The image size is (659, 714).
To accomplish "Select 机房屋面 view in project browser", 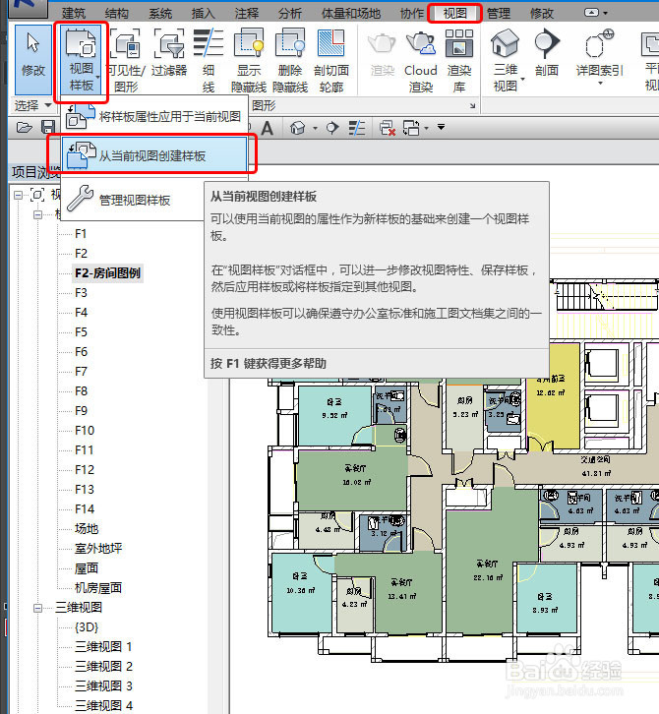I will (x=98, y=588).
